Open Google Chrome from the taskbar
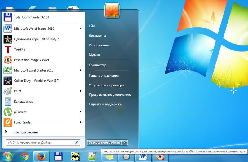 pyautogui.click(x=24, y=157)
